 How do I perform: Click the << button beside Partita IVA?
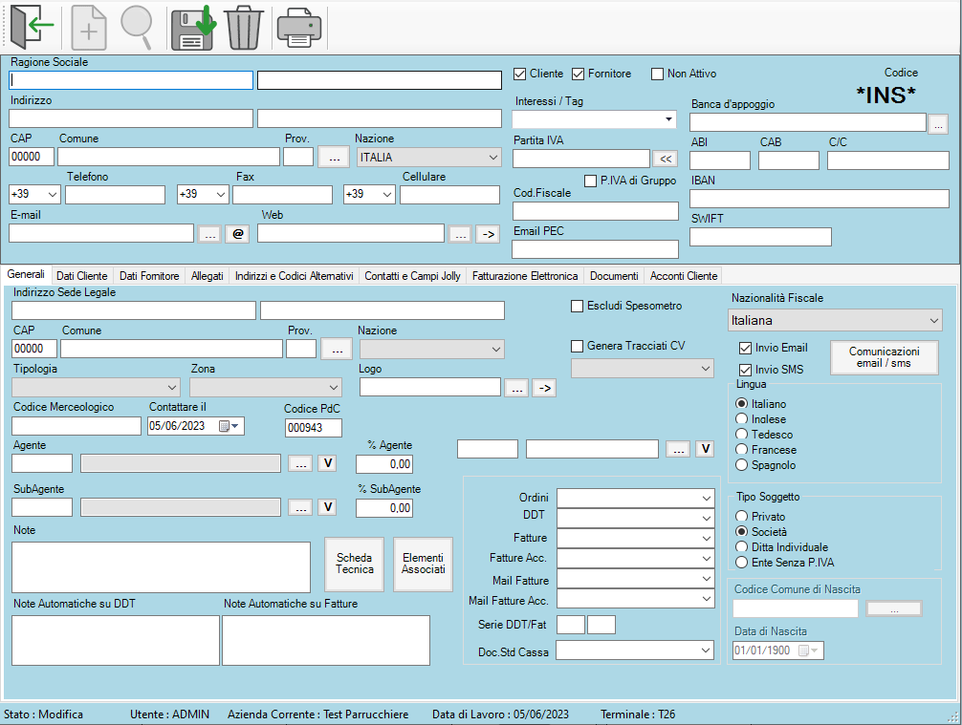[x=667, y=159]
